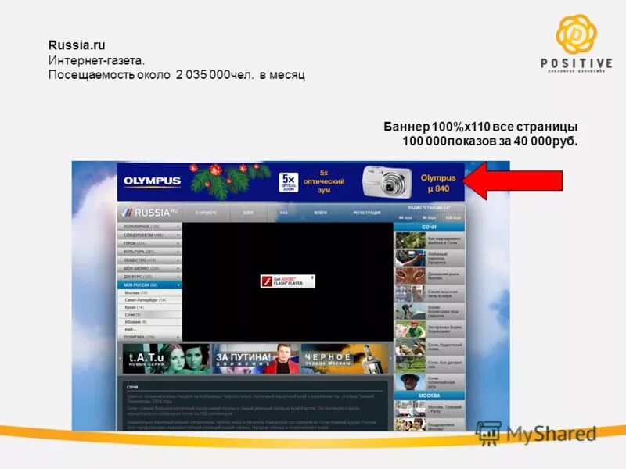626x469 pixels.
Task: Click the Get Adobe Flash Player badge
Action: 287,281
